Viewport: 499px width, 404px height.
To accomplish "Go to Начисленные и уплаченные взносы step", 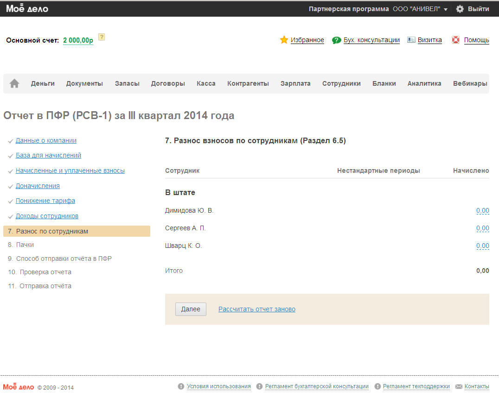I will point(70,170).
